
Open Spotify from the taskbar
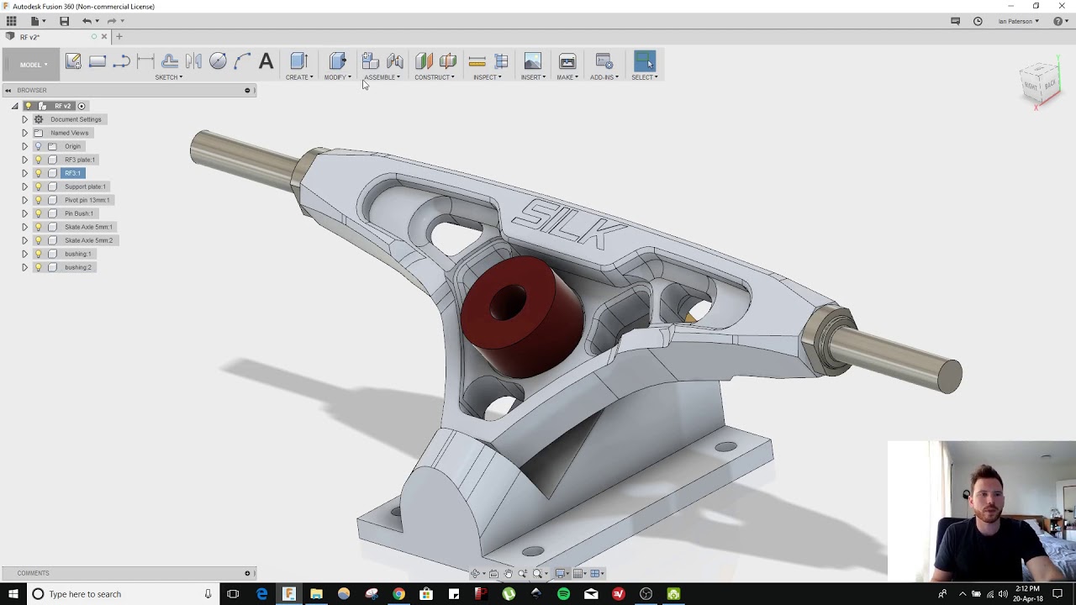tap(563, 594)
